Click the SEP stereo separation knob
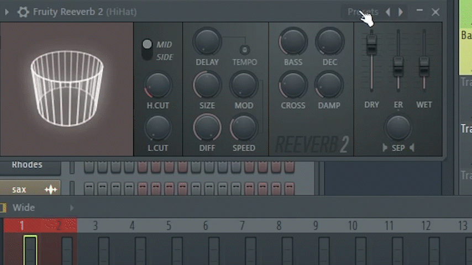472x265 pixels. tap(398, 128)
